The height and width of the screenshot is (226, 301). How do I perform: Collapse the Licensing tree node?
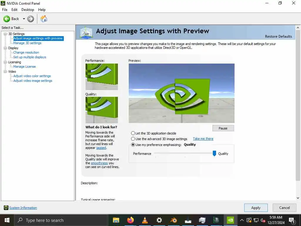pos(5,62)
